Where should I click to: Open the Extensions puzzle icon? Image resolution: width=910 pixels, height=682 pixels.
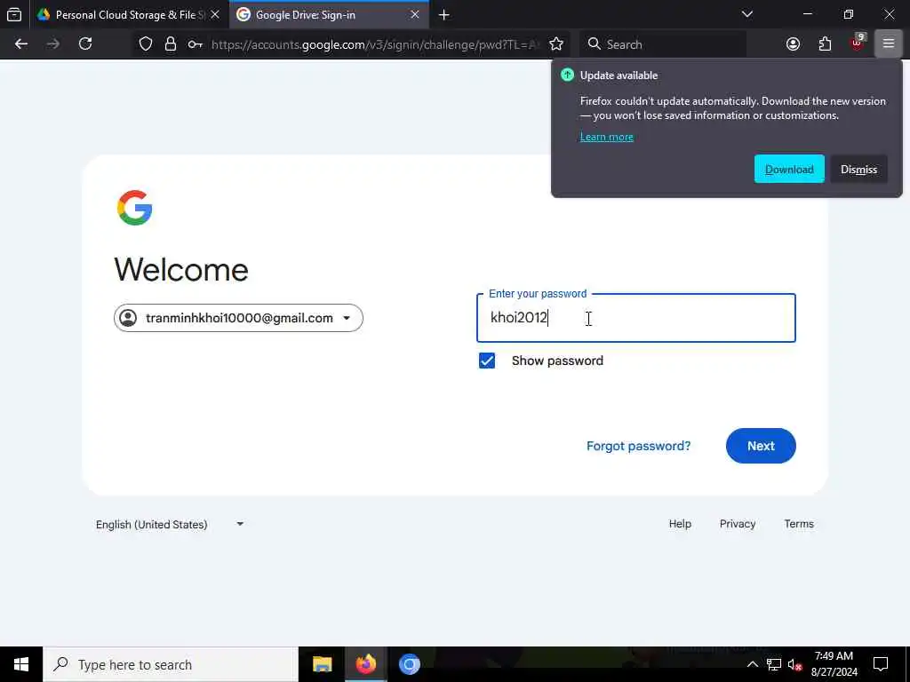point(825,44)
